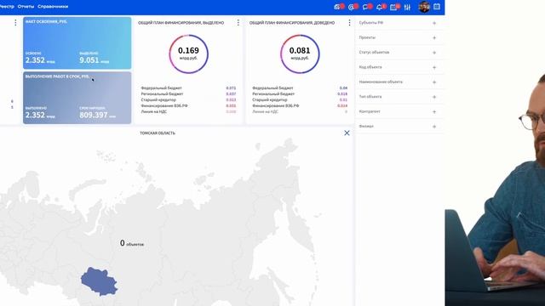
Task: Click the 2.352 value in Факт освоения card
Action: (x=35, y=60)
